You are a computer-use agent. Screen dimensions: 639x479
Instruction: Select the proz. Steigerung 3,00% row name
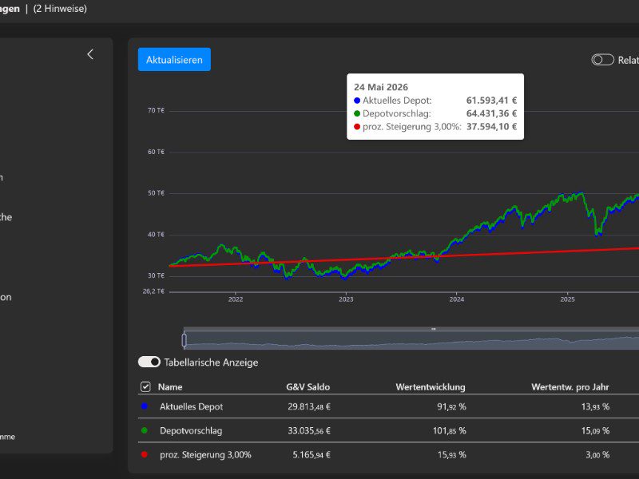(205, 454)
